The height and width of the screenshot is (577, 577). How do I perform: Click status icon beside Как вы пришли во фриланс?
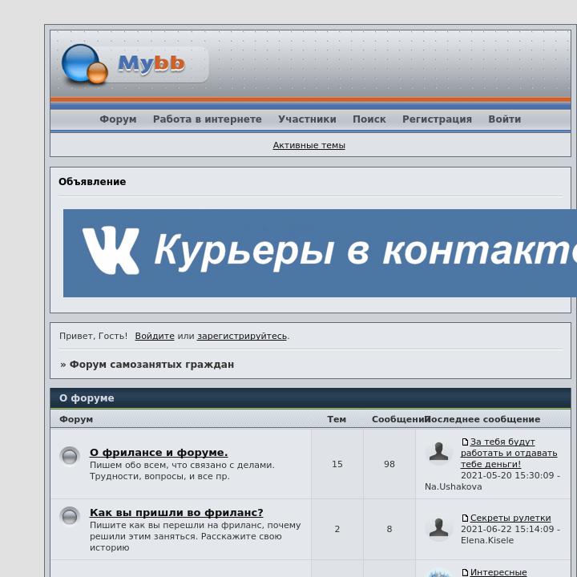point(70,517)
